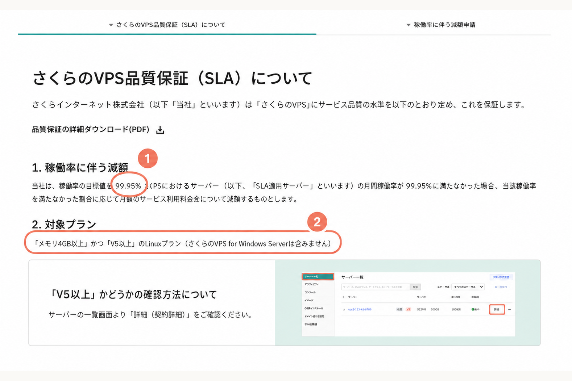Screen dimensions: 572x381
Task: Click the card title 「V5以上」かどうかの確認方法について
Action: pos(133,294)
